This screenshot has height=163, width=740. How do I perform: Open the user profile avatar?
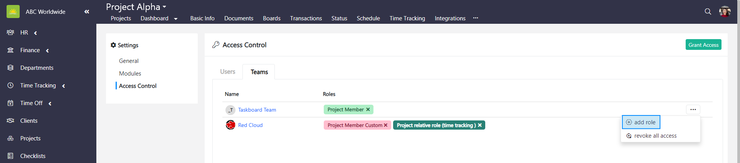(725, 12)
